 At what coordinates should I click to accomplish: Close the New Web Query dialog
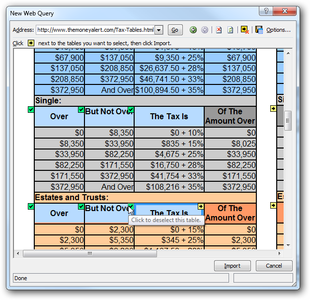(285, 11)
